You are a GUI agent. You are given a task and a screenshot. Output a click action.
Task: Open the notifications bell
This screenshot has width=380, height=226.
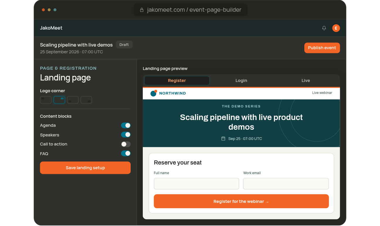pyautogui.click(x=324, y=28)
